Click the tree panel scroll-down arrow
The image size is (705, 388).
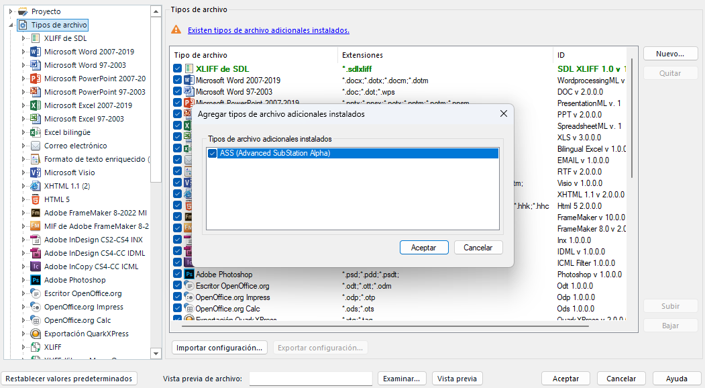pyautogui.click(x=156, y=353)
